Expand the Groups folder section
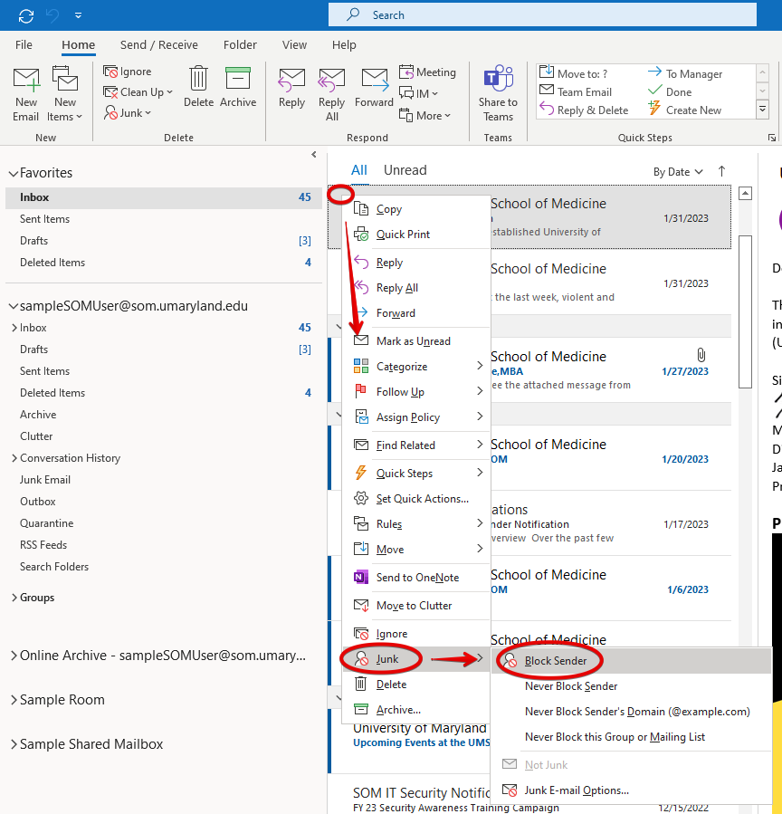The image size is (782, 814). [13, 598]
